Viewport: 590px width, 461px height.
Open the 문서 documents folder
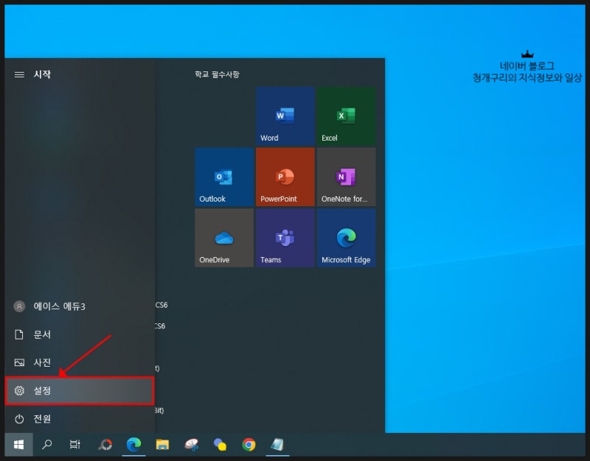(80, 334)
